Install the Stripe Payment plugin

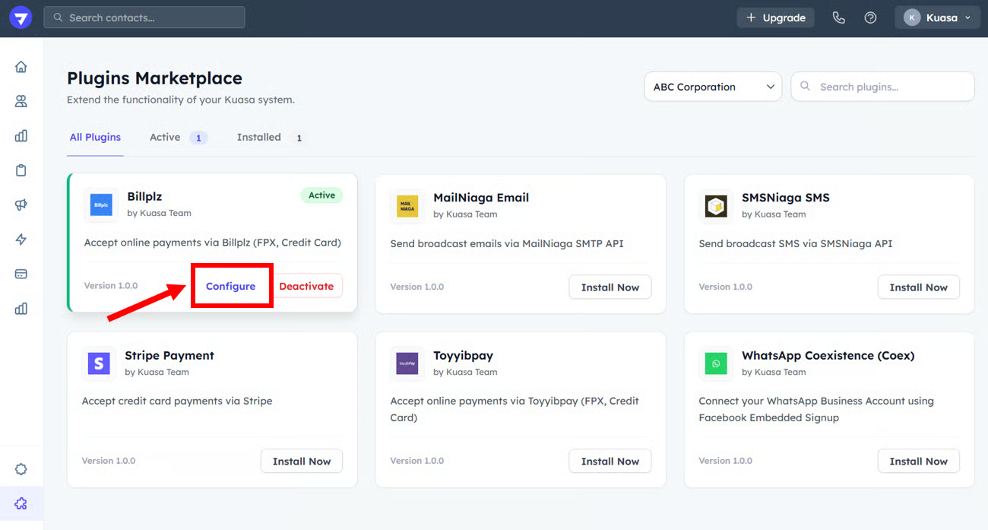pyautogui.click(x=301, y=462)
